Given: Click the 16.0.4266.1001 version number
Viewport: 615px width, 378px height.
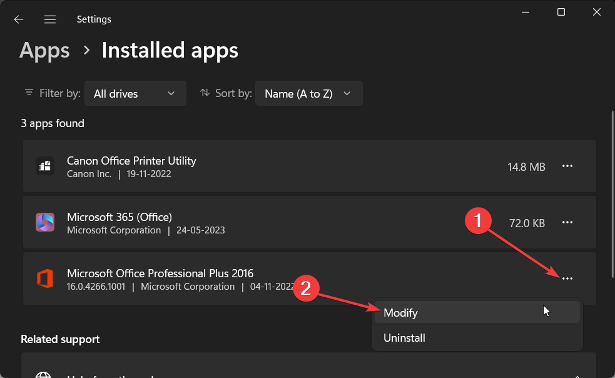Looking at the screenshot, I should click(x=96, y=287).
